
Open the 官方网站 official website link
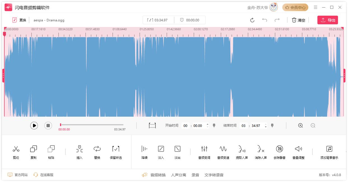(x=18, y=175)
